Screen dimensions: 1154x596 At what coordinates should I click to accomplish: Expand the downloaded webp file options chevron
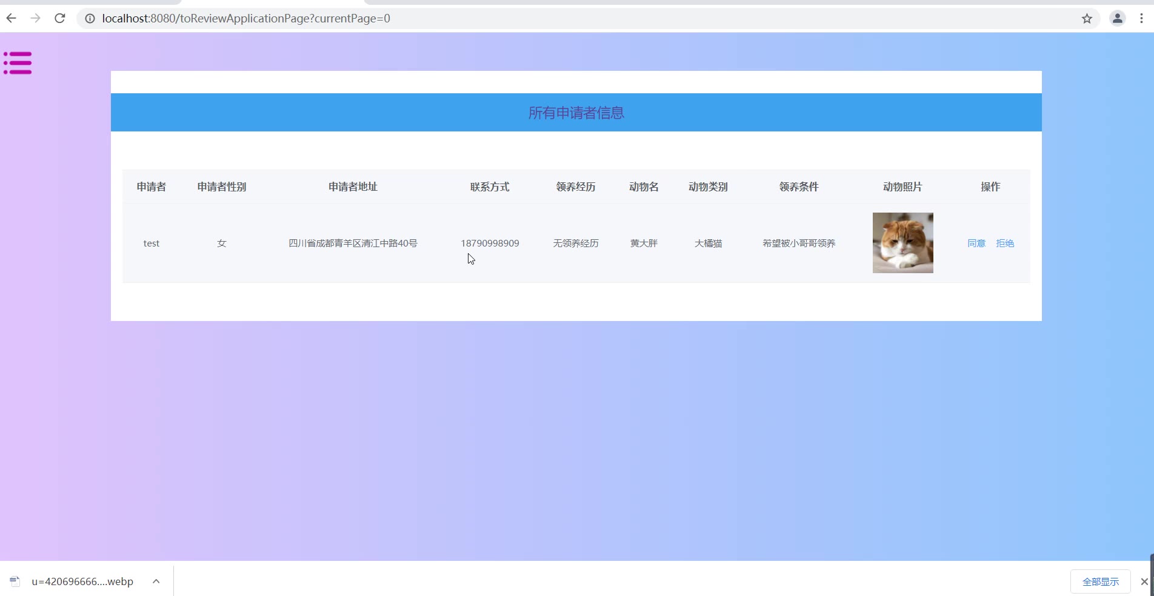[x=156, y=581]
